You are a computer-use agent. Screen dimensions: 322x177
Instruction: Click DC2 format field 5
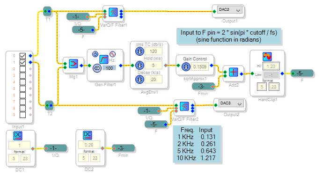coord(84,158)
